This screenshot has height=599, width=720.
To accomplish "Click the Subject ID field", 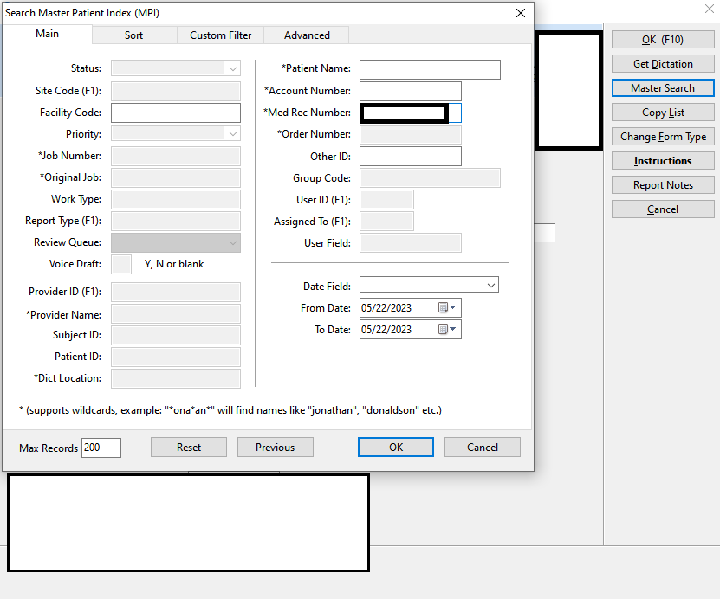I will [175, 335].
